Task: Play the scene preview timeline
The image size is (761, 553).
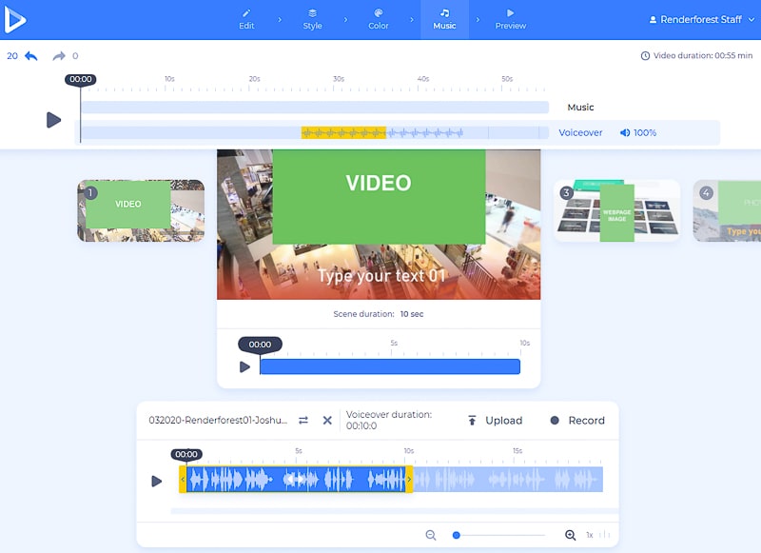Action: pos(244,366)
